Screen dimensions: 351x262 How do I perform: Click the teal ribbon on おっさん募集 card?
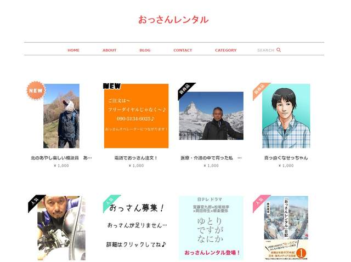[x=110, y=202]
